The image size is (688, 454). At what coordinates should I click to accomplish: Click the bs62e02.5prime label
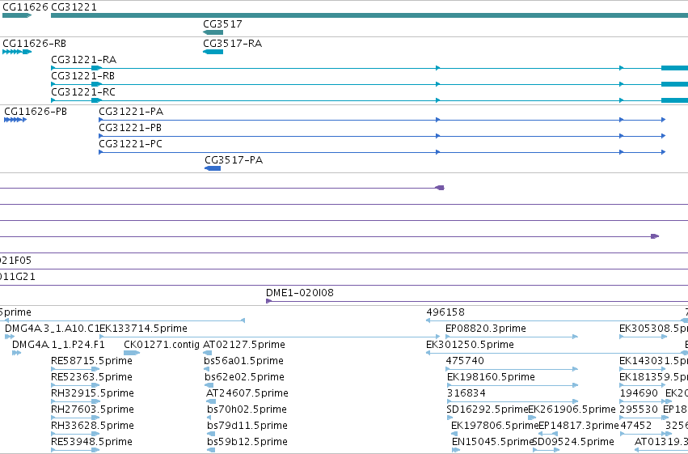point(244,377)
